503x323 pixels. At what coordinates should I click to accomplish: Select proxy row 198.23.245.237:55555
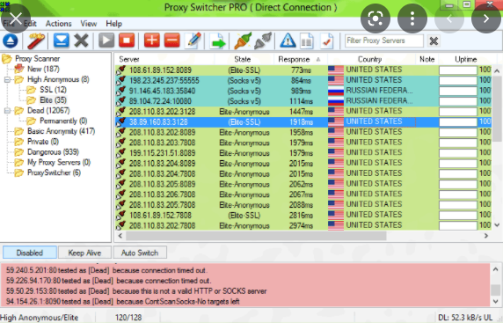303,80
